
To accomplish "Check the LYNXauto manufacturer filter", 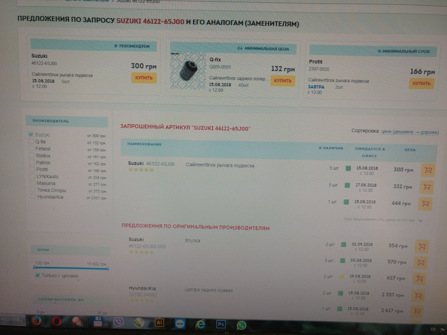I will pos(33,176).
